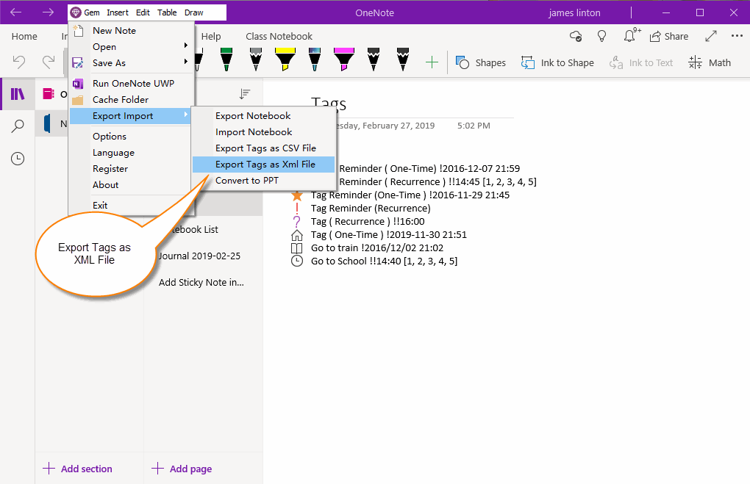Click the purple question mark tag
750x484 pixels.
point(297,222)
